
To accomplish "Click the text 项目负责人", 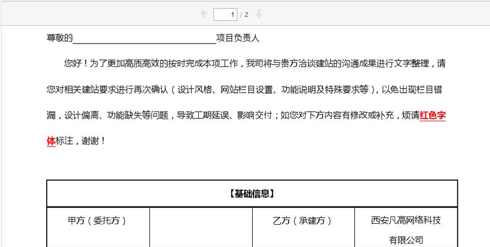I will (237, 38).
